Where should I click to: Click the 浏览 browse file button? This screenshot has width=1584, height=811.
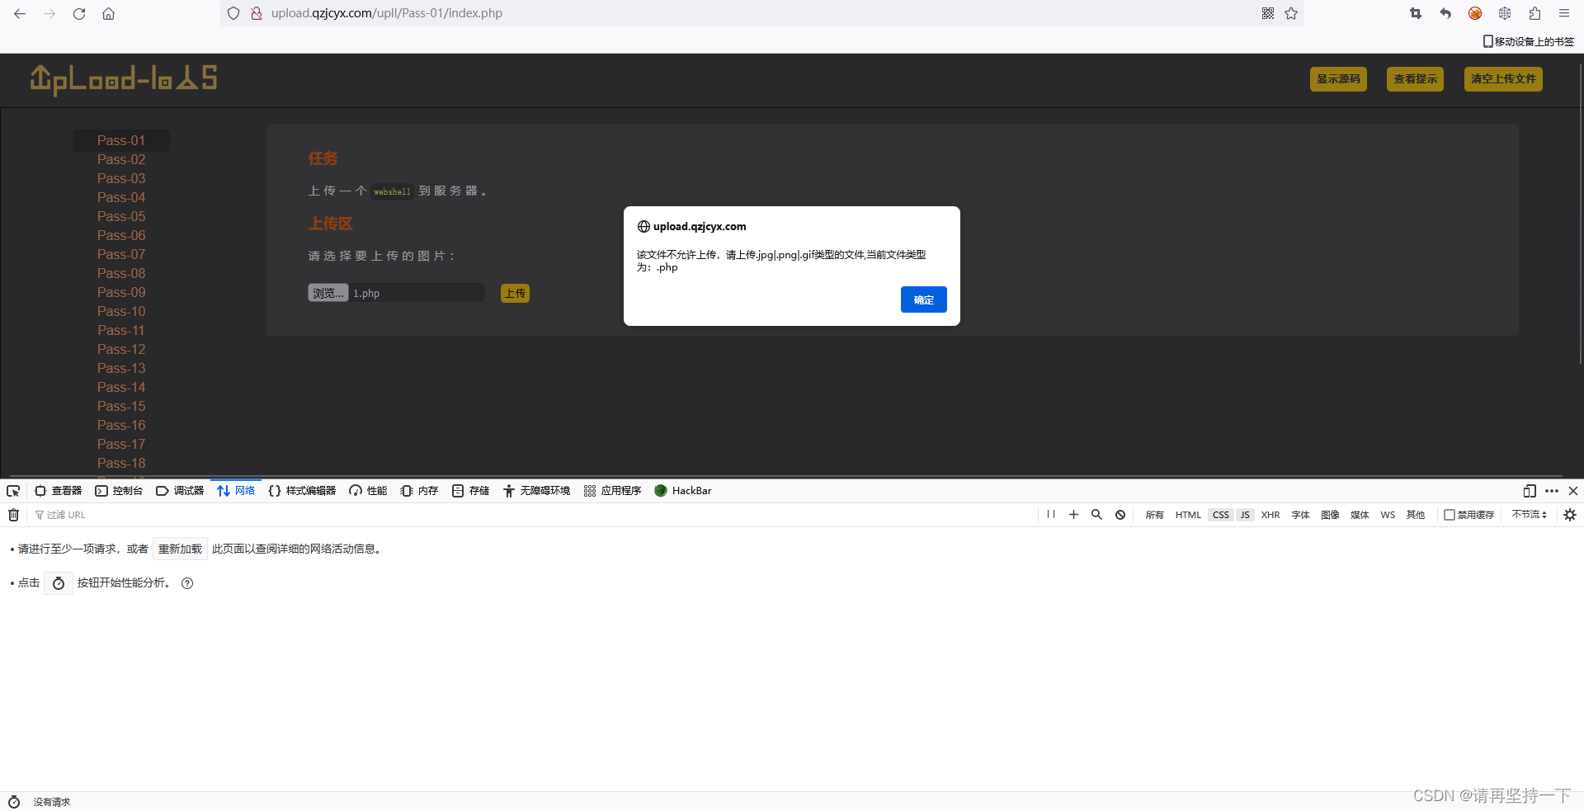[328, 293]
